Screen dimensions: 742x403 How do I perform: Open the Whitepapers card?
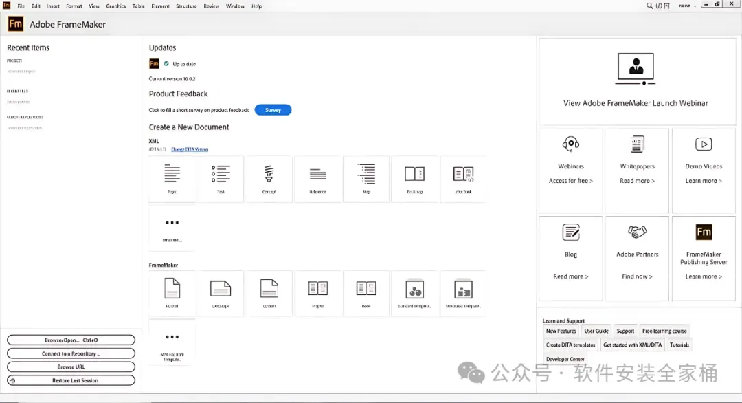coord(637,171)
